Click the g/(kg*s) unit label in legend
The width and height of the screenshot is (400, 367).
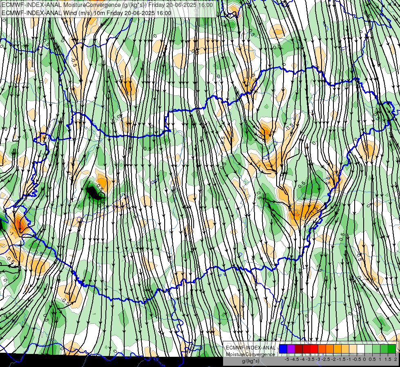(x=250, y=361)
